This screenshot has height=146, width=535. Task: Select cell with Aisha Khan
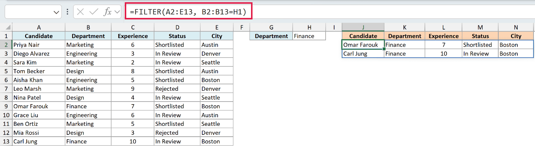click(39, 80)
